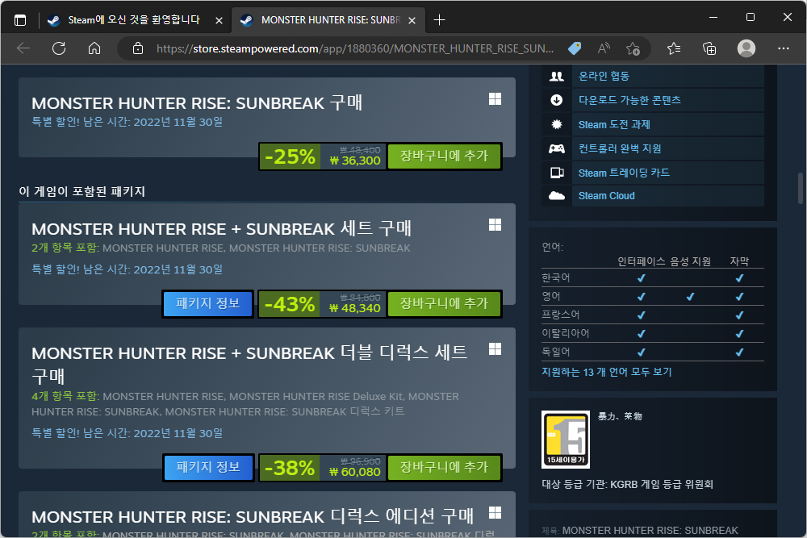Image resolution: width=807 pixels, height=538 pixels.
Task: Refresh the Steam store page
Action: (59, 48)
